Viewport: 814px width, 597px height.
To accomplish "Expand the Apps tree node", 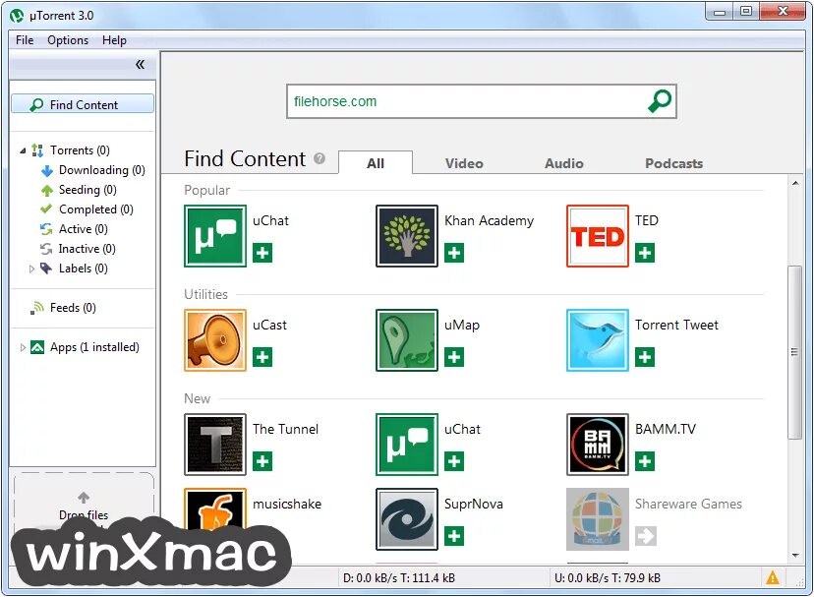I will [23, 347].
